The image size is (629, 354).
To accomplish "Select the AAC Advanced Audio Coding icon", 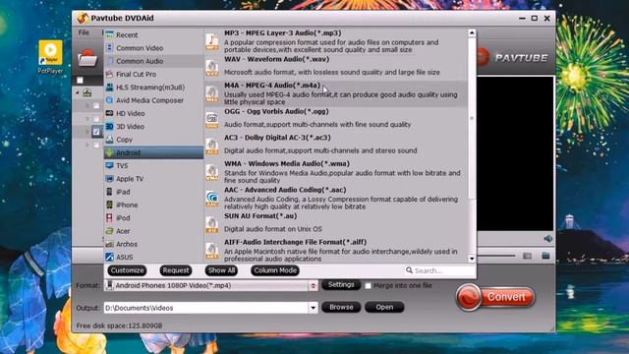I will [212, 199].
